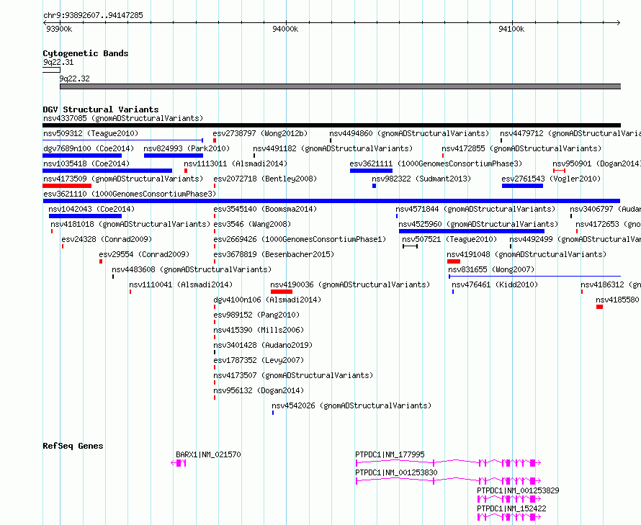Viewport: 641px width, 525px height.
Task: Open esv2072718 (Bentley2008) variant
Action: 265,179
